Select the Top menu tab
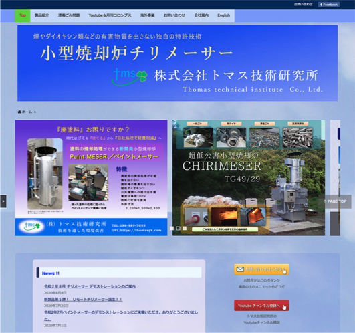 click(23, 15)
